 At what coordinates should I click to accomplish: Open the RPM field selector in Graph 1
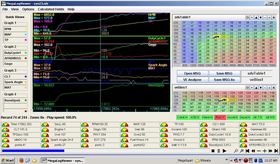click(x=15, y=29)
